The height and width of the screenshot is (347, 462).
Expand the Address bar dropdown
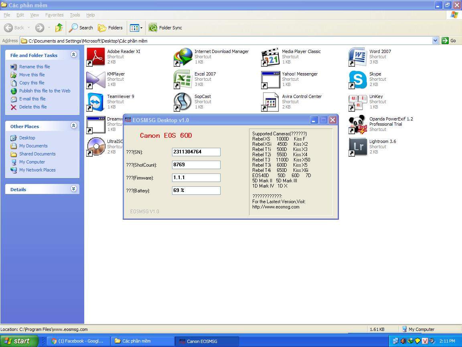(435, 41)
